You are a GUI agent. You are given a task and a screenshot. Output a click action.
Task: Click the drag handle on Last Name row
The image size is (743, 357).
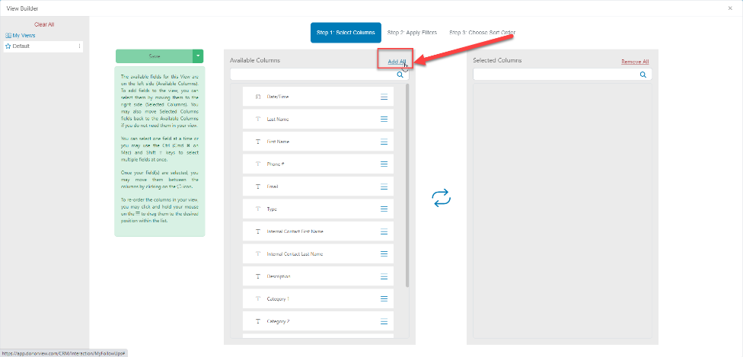[x=384, y=119]
